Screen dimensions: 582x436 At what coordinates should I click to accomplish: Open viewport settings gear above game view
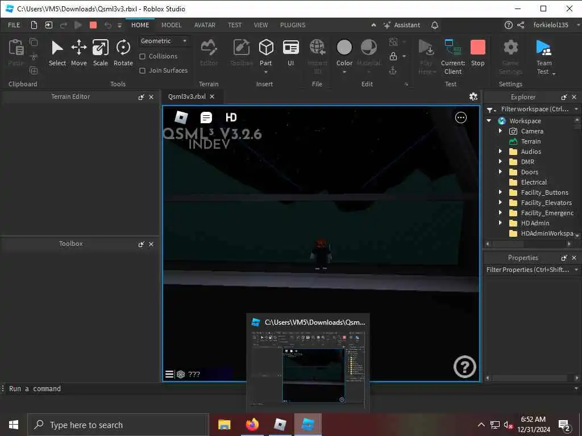(473, 97)
